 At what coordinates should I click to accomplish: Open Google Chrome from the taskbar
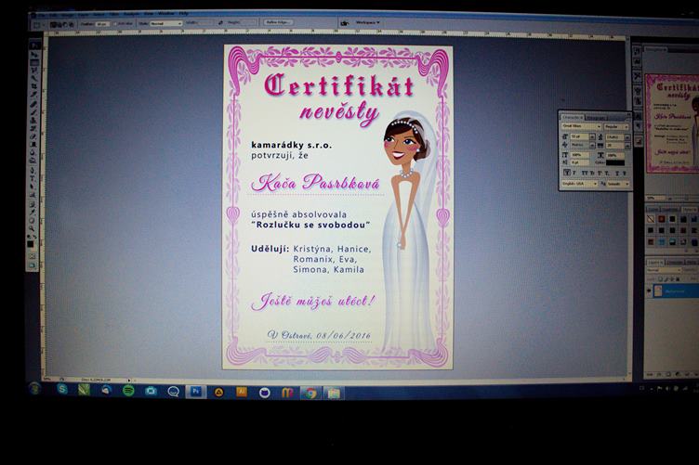click(310, 393)
